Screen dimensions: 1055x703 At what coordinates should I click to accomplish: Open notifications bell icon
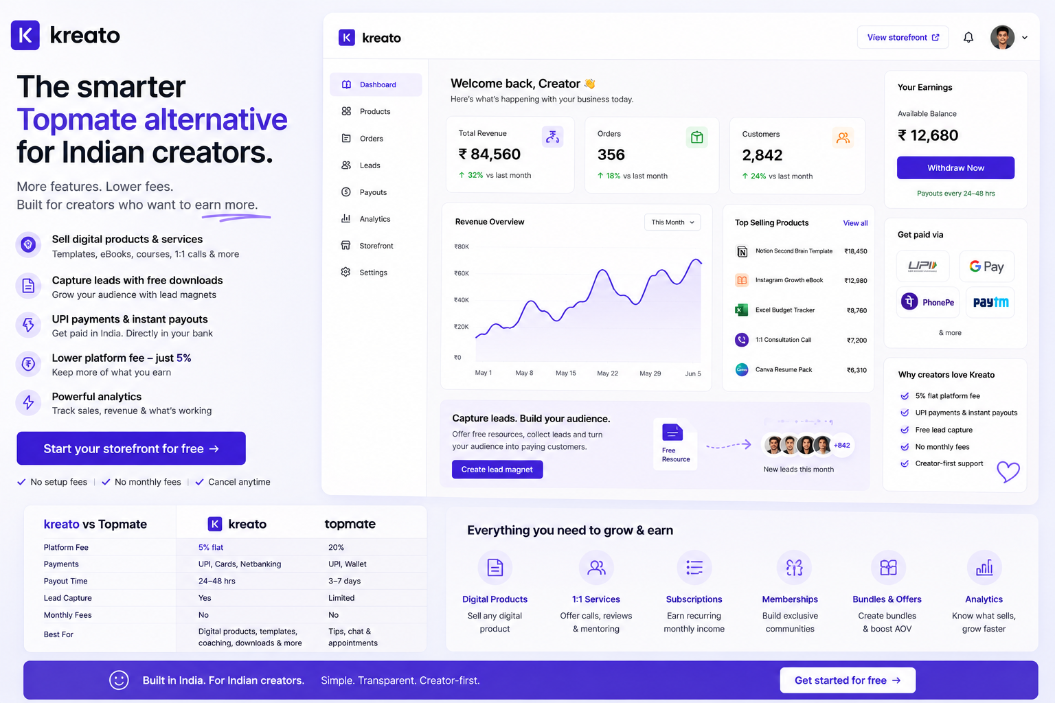968,38
